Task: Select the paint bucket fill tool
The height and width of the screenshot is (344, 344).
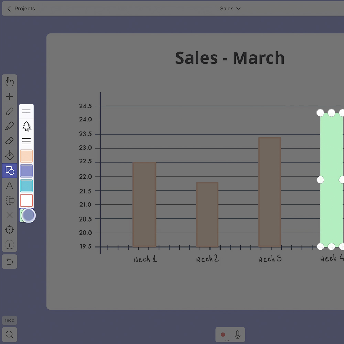Action: point(10,155)
